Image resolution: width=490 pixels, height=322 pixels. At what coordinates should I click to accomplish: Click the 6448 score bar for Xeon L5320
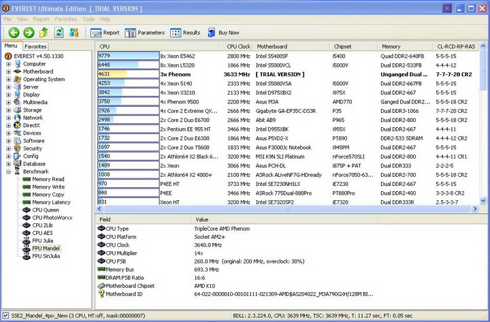[x=128, y=65]
